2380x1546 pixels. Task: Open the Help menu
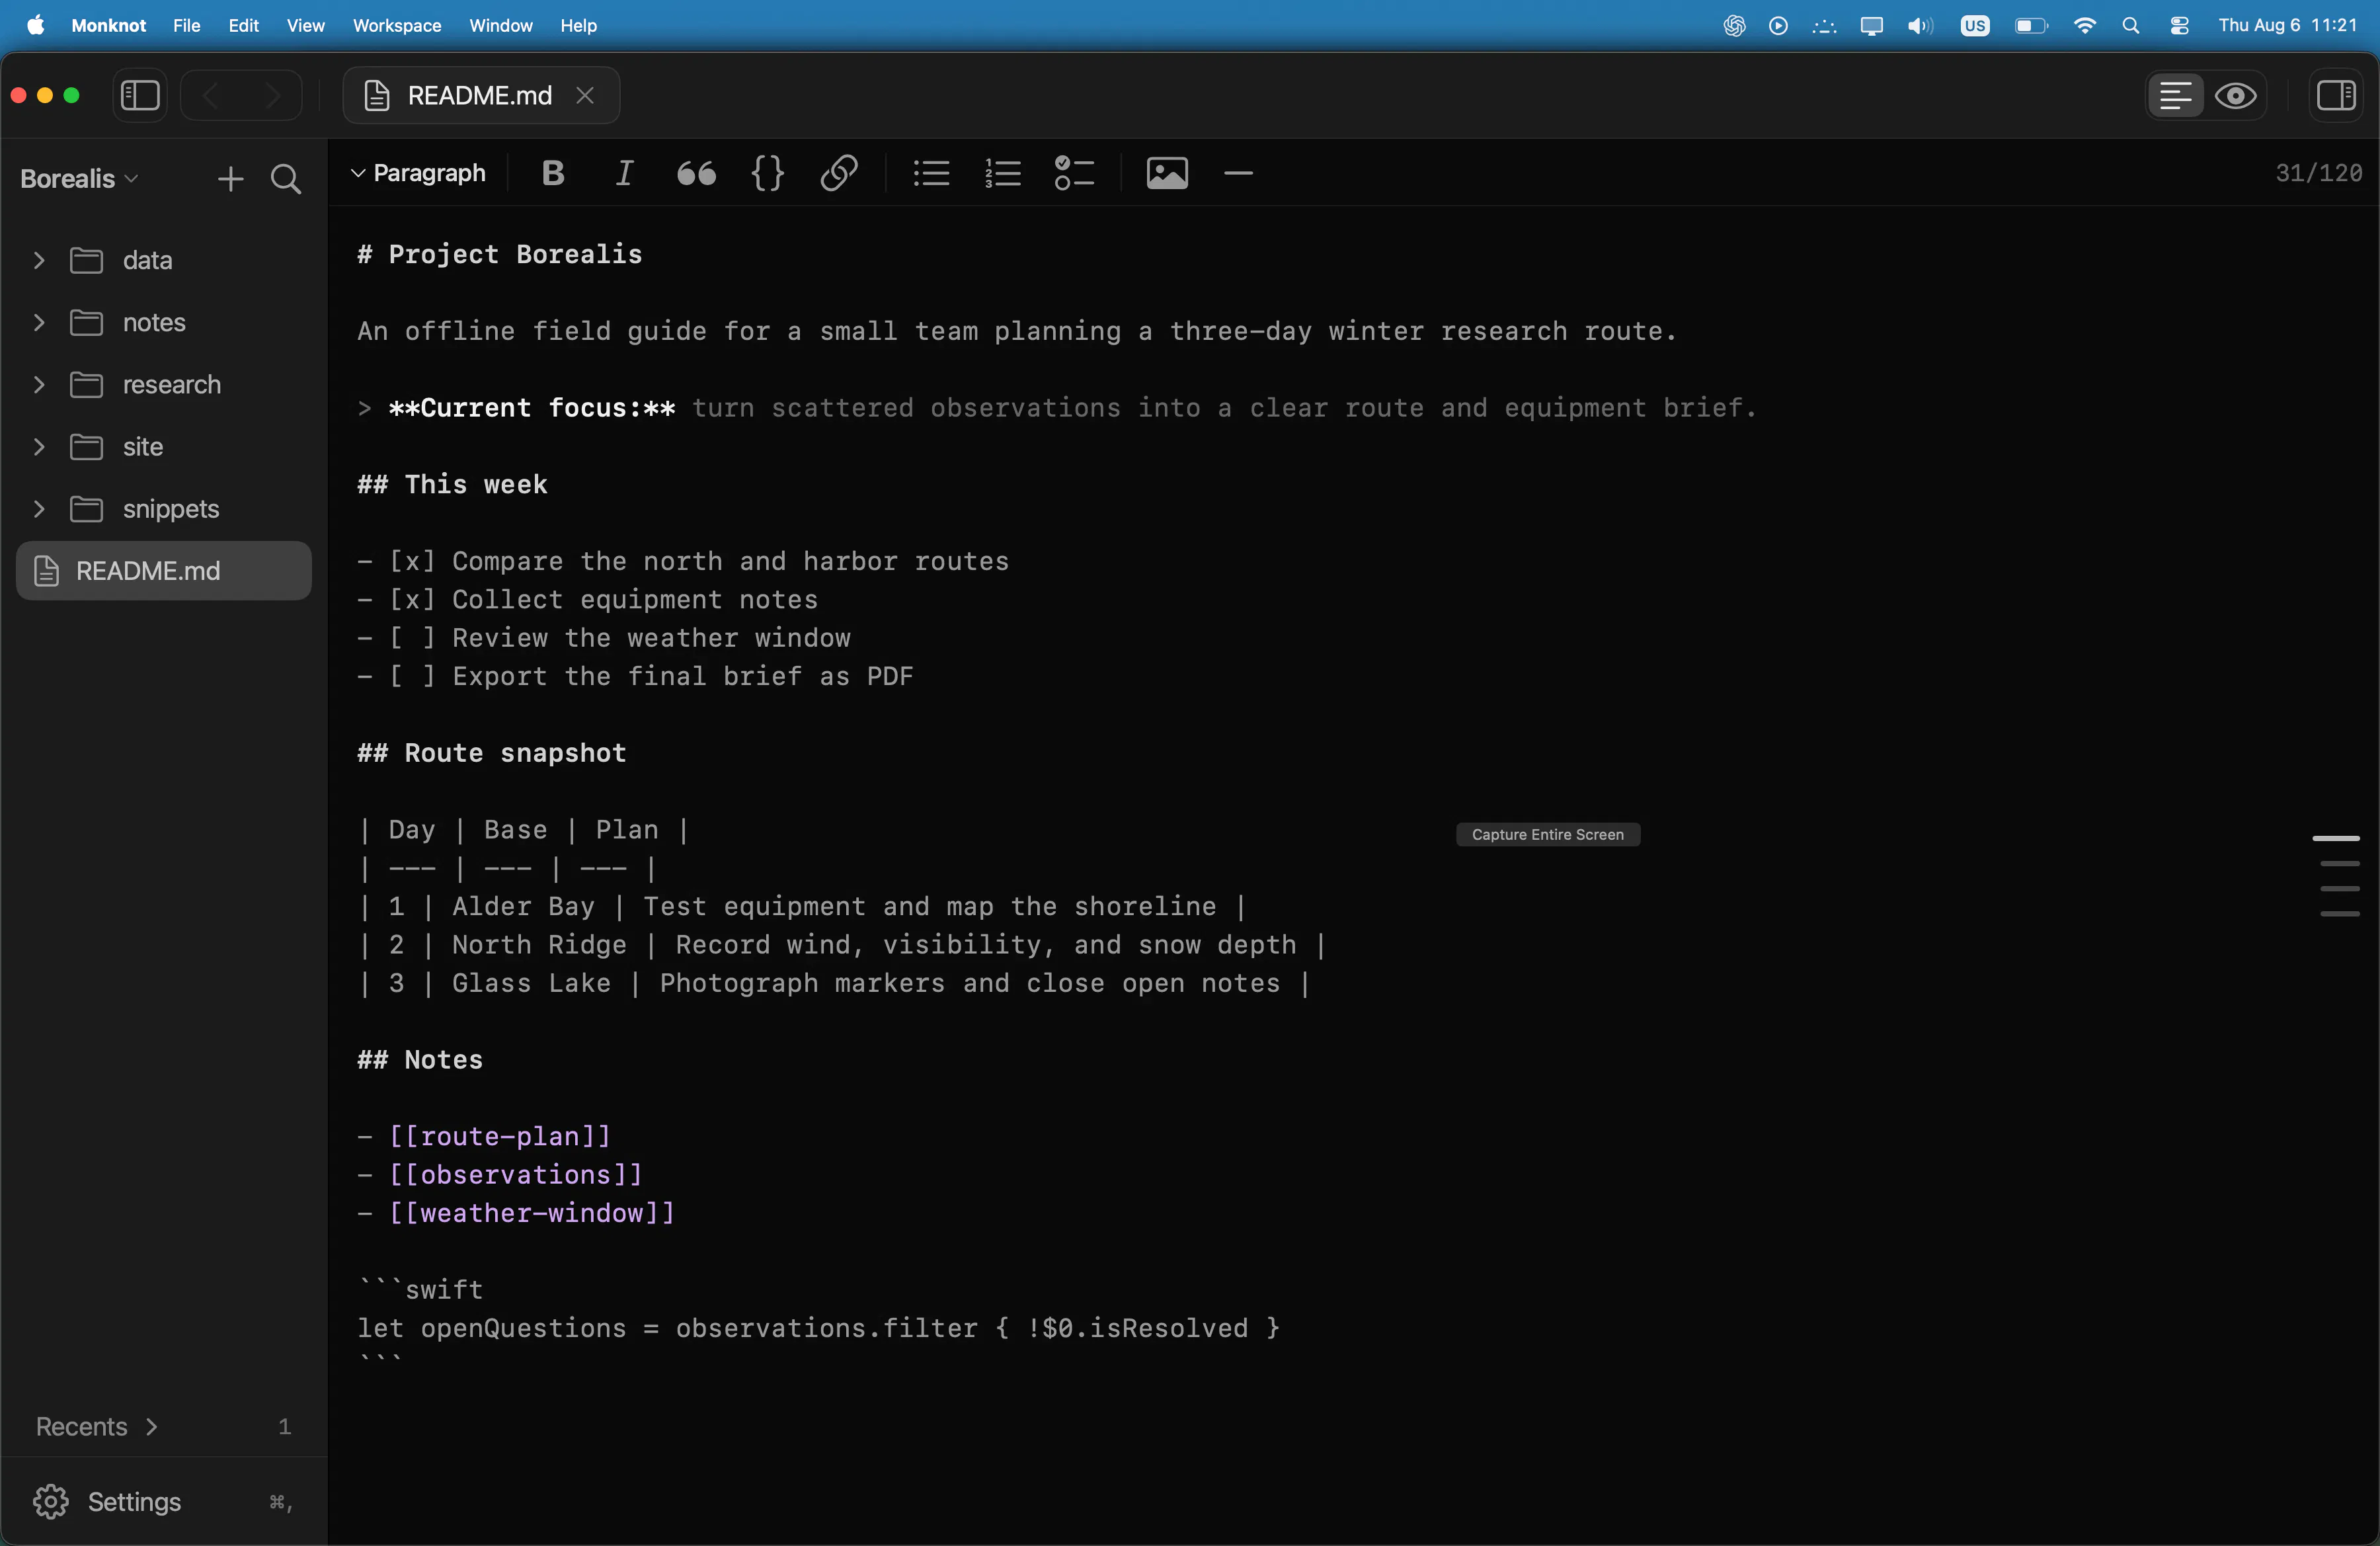tap(578, 26)
